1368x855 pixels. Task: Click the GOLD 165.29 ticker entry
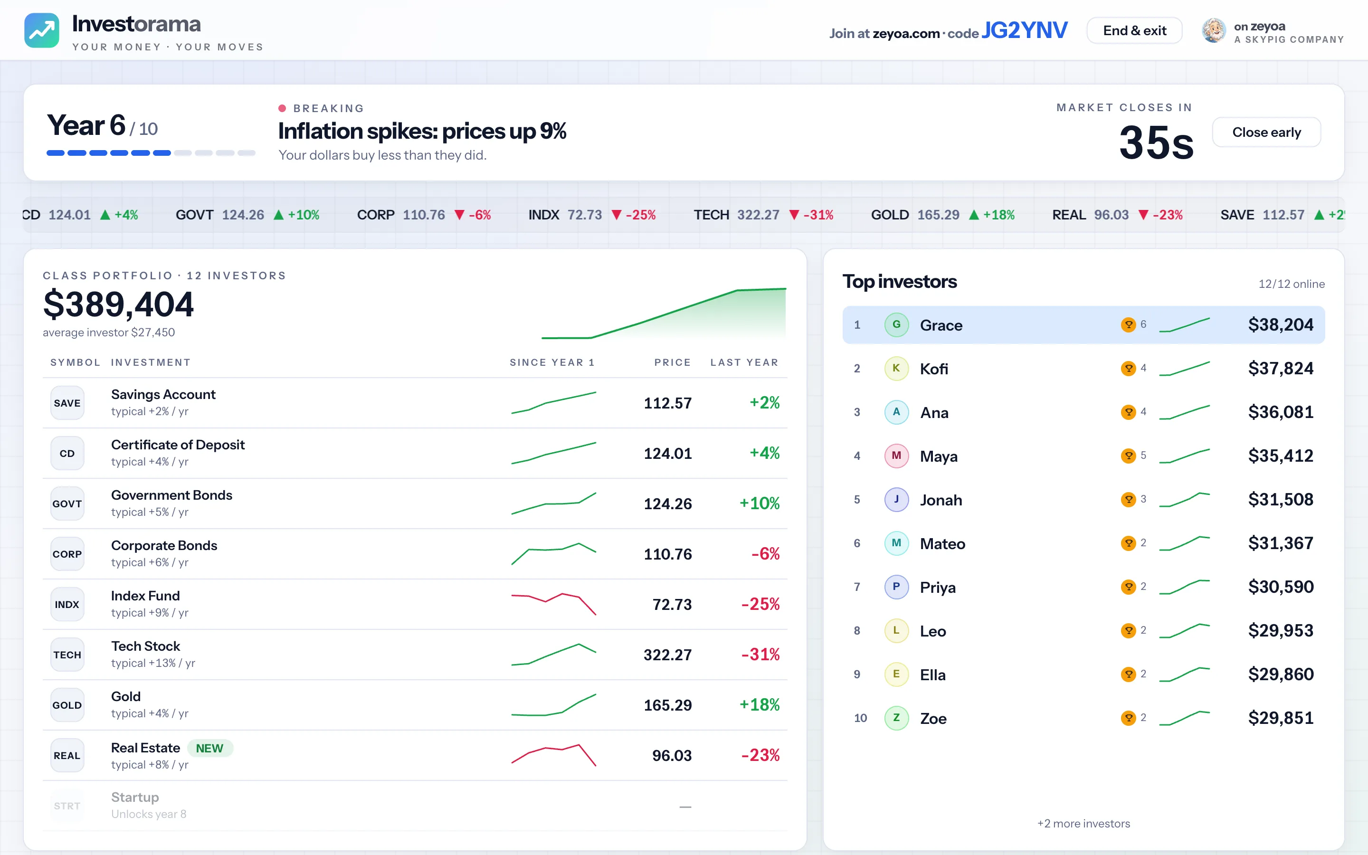(942, 215)
